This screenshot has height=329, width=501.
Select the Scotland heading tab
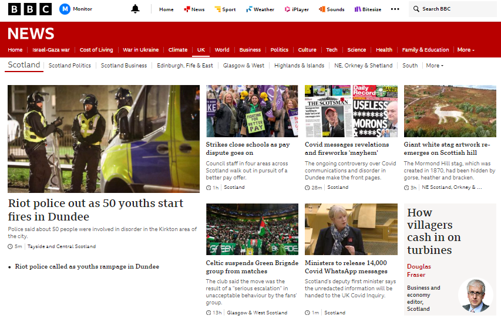24,65
